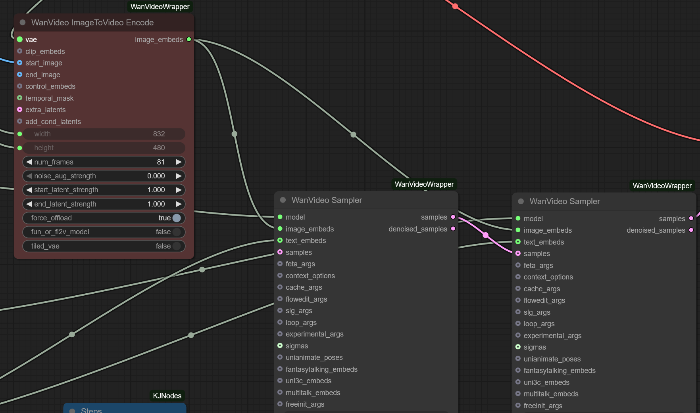Viewport: 700px width, 413px height.
Task: Collapse the WanVideo ImageToVideo Encode node via its dot
Action: coord(23,23)
